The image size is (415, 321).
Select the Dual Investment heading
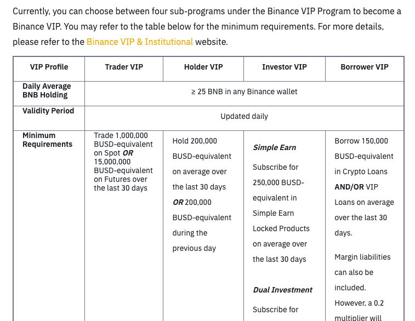click(x=283, y=290)
